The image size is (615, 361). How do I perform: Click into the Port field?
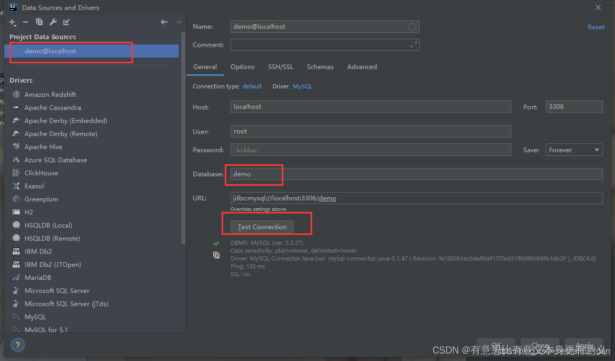tap(574, 107)
